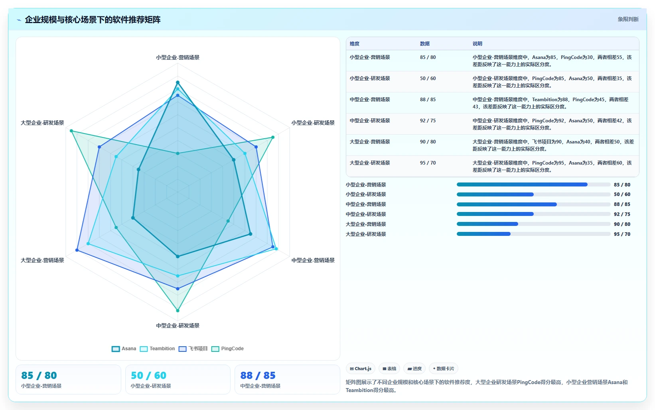This screenshot has width=655, height=410.
Task: Select the Chart.js tag chip
Action: point(361,369)
